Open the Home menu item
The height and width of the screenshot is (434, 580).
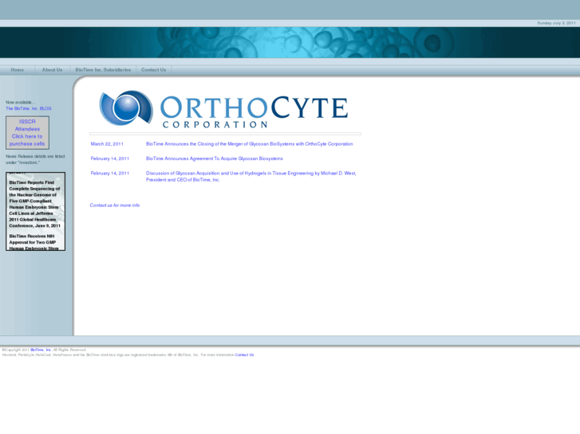(18, 70)
